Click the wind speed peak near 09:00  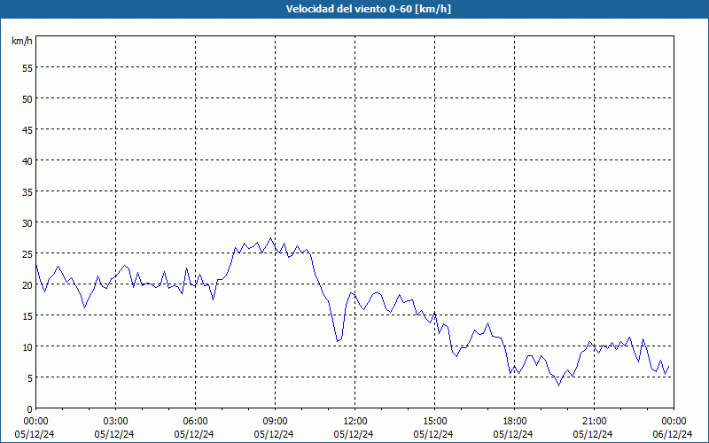point(271,238)
